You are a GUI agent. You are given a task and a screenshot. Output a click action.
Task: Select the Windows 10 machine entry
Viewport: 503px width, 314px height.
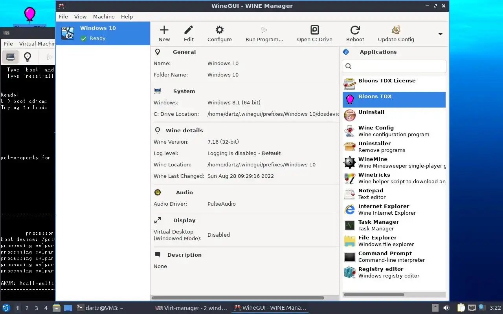103,33
